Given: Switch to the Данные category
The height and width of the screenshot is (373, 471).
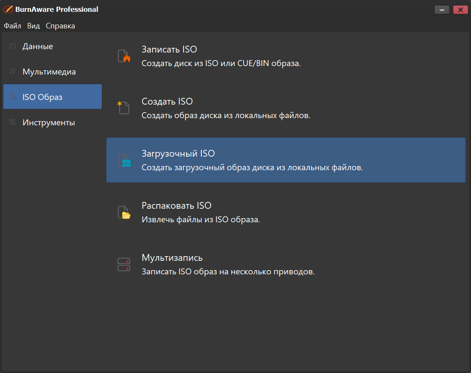Looking at the screenshot, I should (53, 46).
